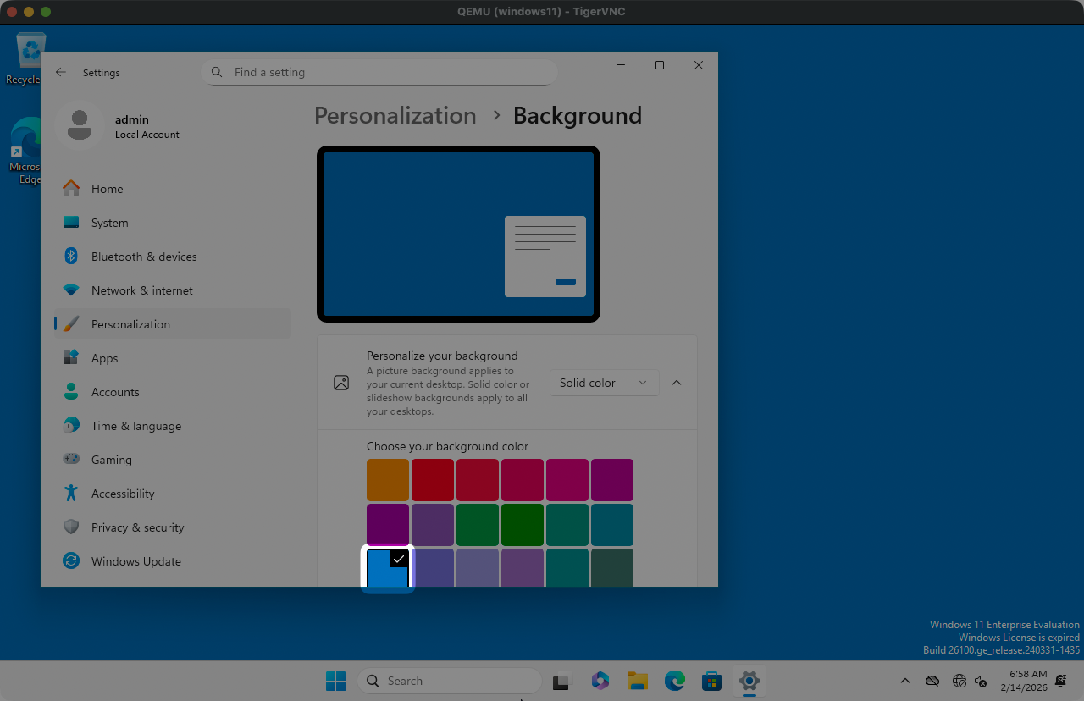Show hidden icons in system tray
This screenshot has width=1084, height=701.
point(904,681)
